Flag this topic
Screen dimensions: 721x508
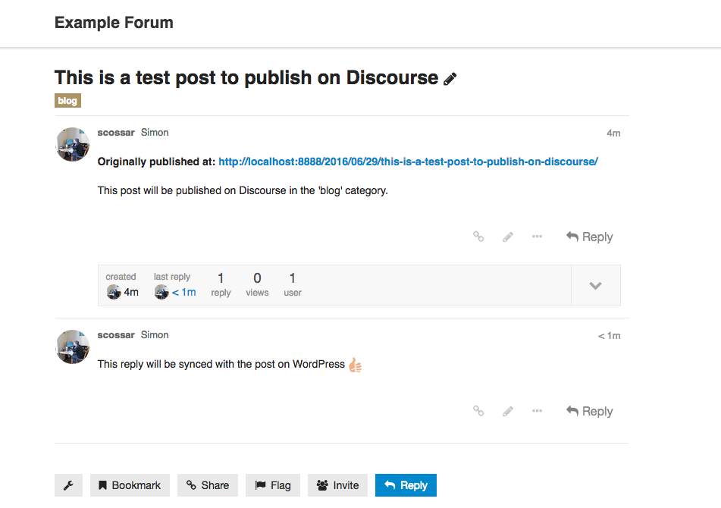[x=273, y=485]
